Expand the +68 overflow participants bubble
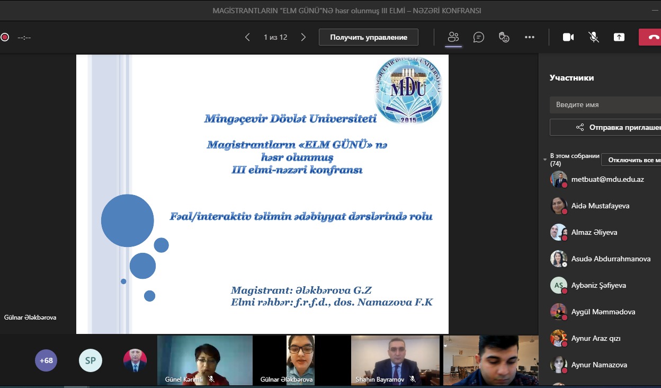This screenshot has height=388, width=661. pyautogui.click(x=46, y=360)
